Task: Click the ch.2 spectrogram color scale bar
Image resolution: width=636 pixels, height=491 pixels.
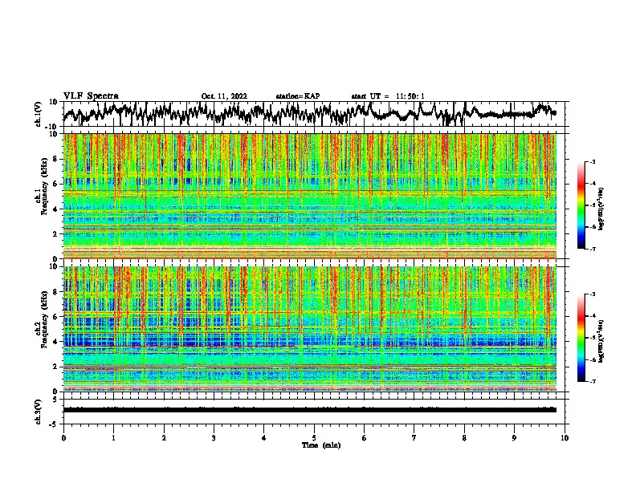Action: [581, 338]
